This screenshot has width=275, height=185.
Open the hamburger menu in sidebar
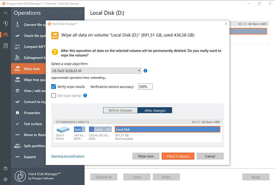pyautogui.click(x=5, y=13)
